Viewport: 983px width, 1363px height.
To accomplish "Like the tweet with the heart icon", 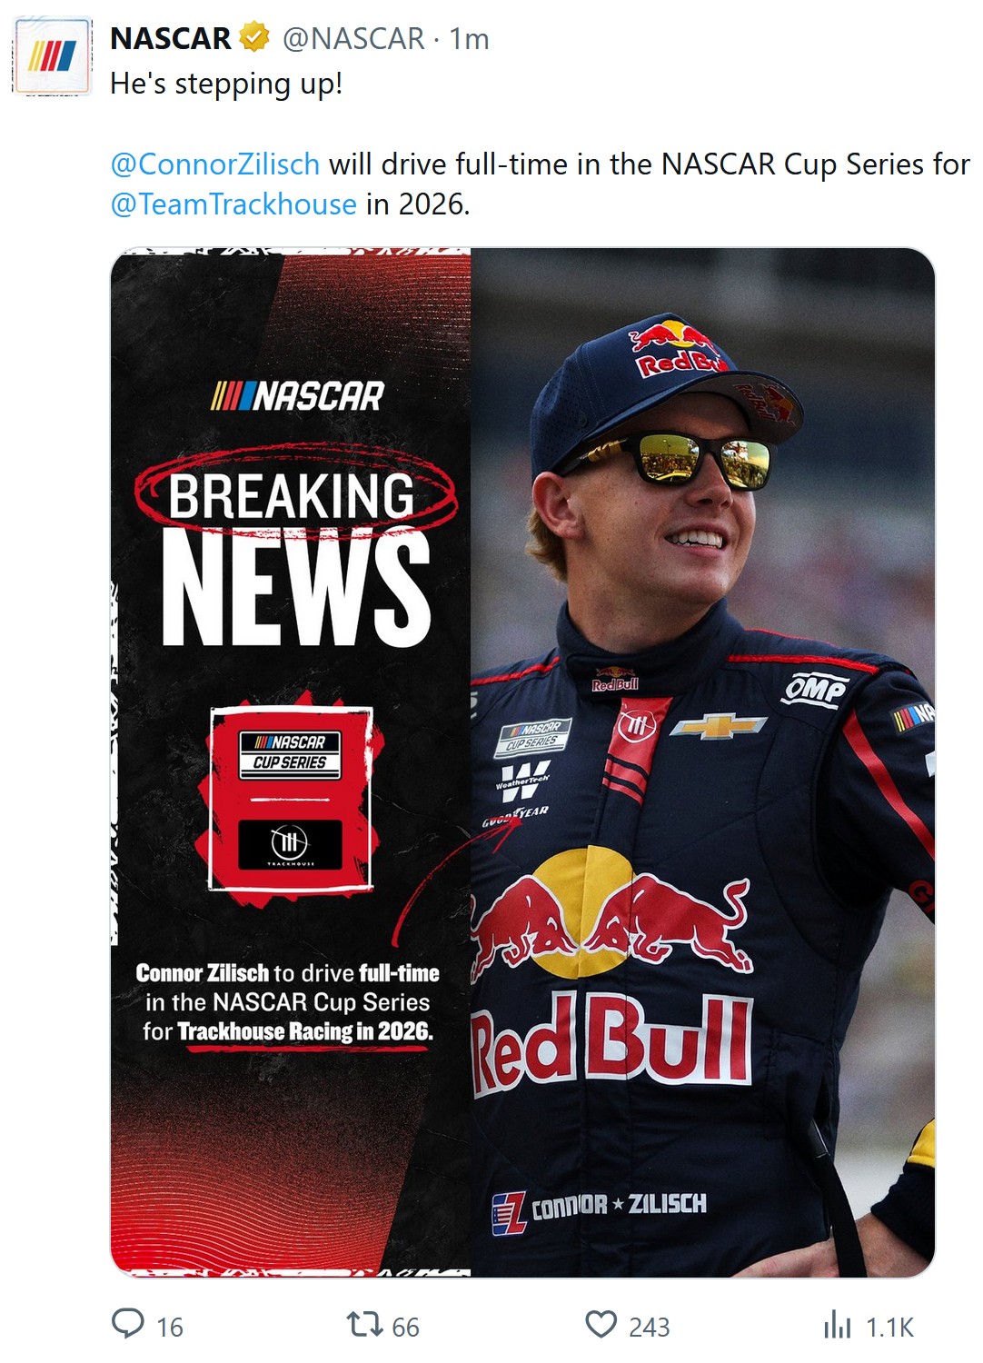I will pos(601,1324).
